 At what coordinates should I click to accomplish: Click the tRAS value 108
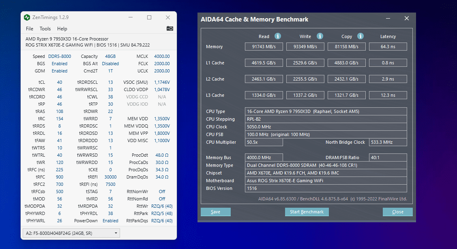click(60, 111)
